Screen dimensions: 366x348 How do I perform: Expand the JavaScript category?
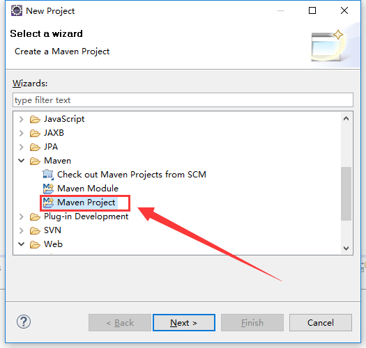click(22, 119)
